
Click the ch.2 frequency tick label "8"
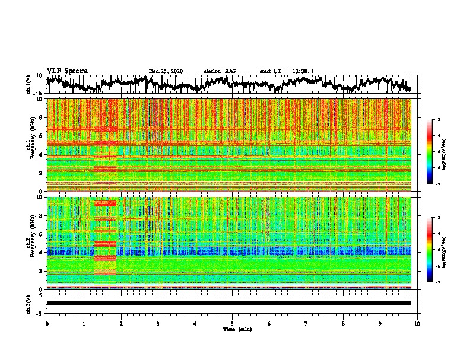(42, 216)
